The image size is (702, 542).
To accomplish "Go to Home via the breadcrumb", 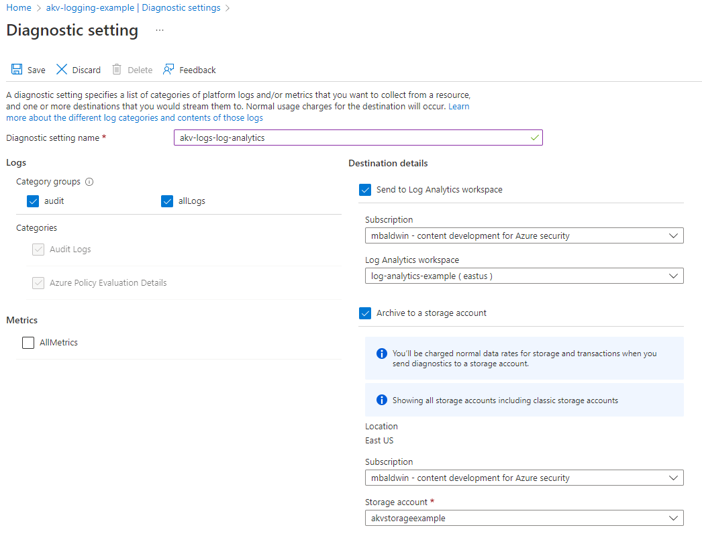I will coord(18,7).
